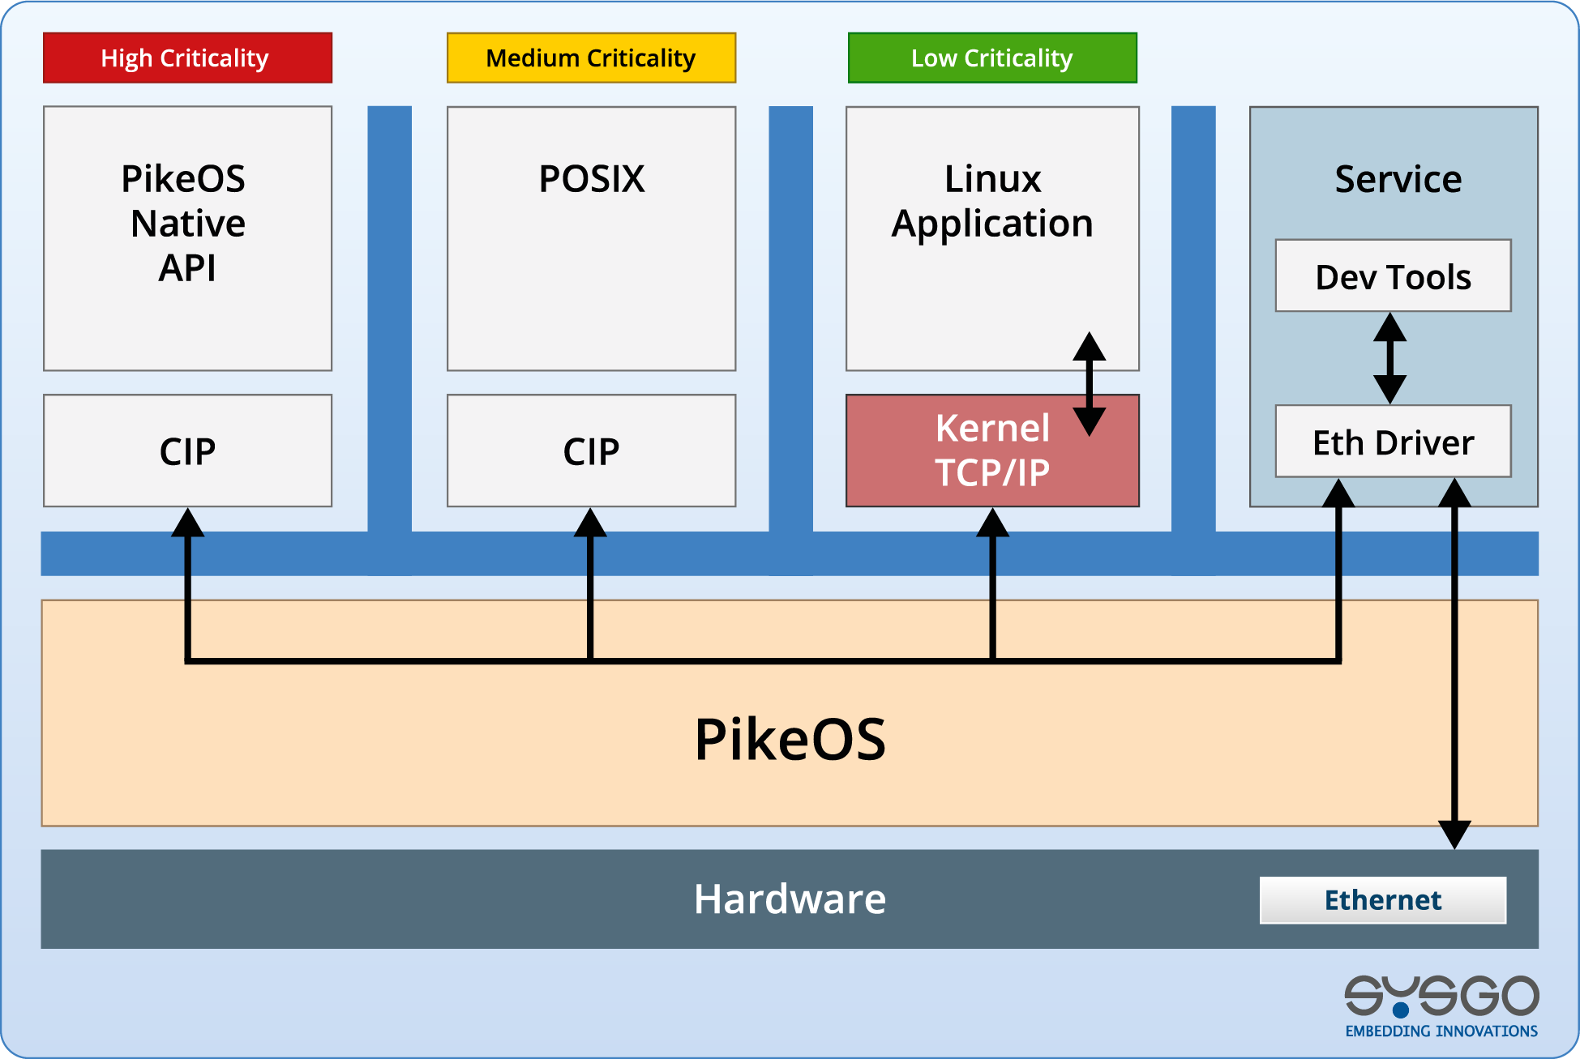The width and height of the screenshot is (1580, 1059).
Task: Click the Kernel TCP/IP block
Action: click(x=992, y=451)
